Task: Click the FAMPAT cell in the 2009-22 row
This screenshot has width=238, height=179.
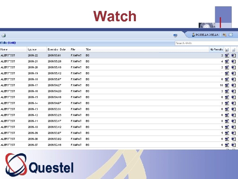Action: 76,55
